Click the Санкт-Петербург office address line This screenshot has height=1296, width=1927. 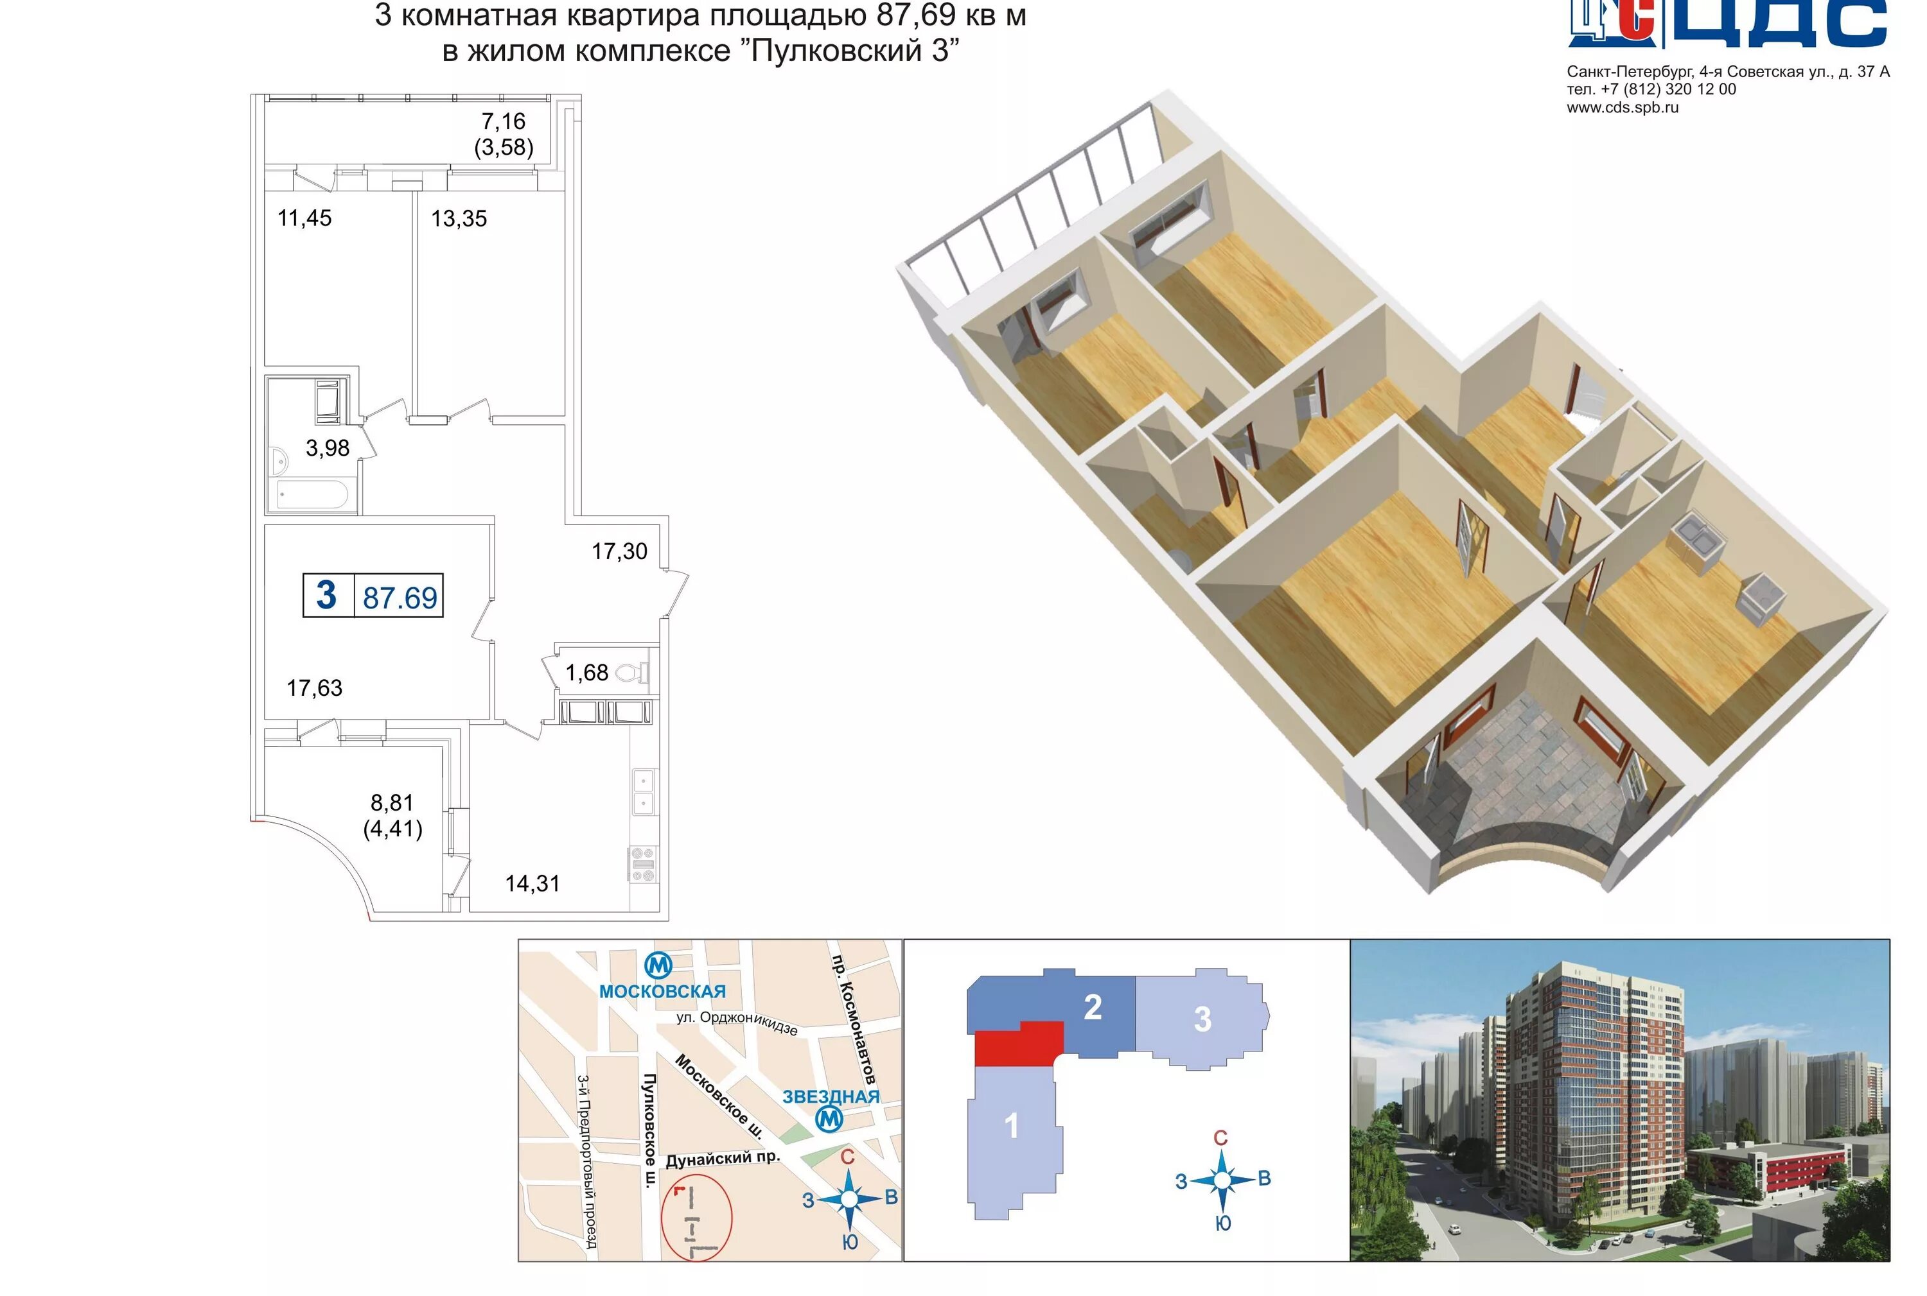(x=1728, y=72)
